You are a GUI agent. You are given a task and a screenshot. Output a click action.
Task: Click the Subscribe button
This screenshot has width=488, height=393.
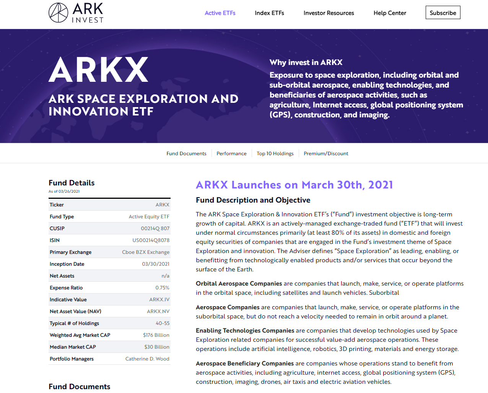[443, 13]
